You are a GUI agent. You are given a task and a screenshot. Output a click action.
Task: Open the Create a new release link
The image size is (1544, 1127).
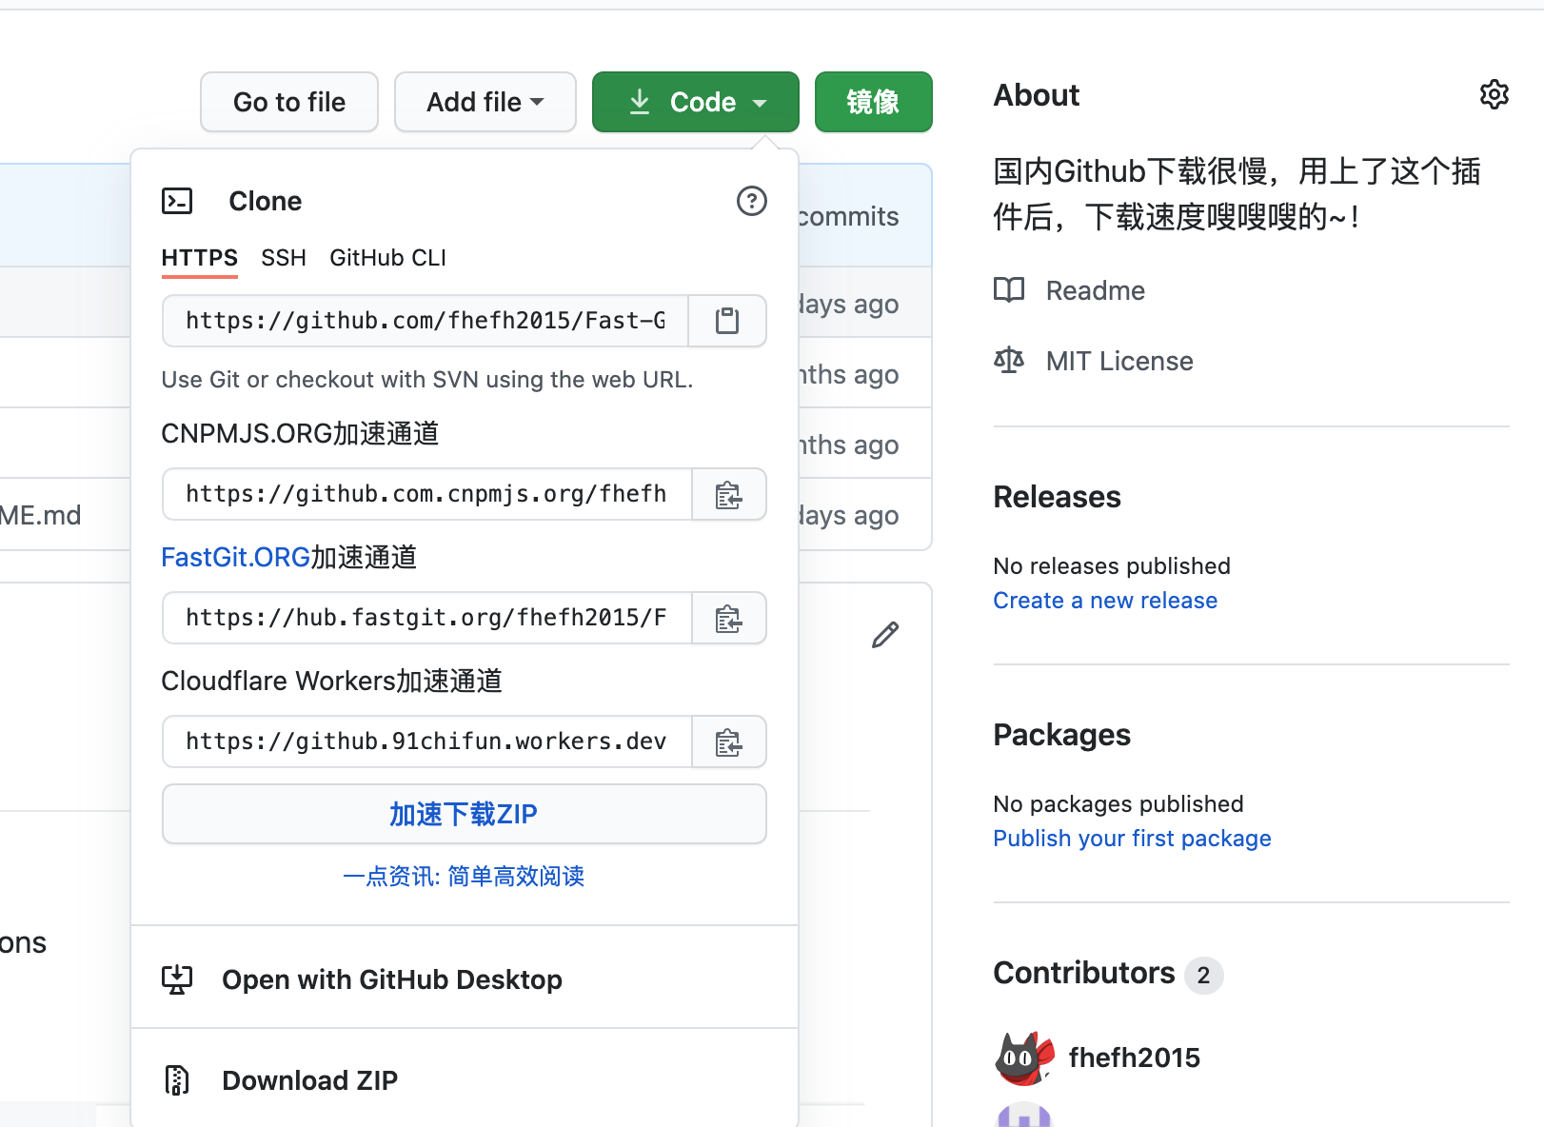1105,600
